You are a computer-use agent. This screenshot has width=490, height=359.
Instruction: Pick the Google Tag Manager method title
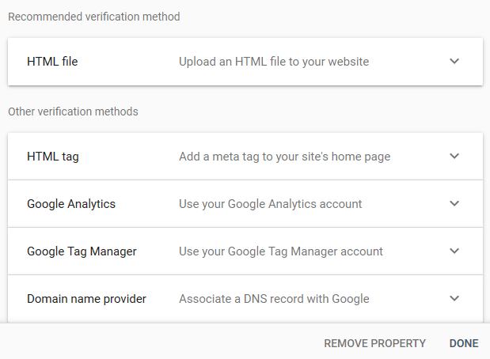coord(82,251)
